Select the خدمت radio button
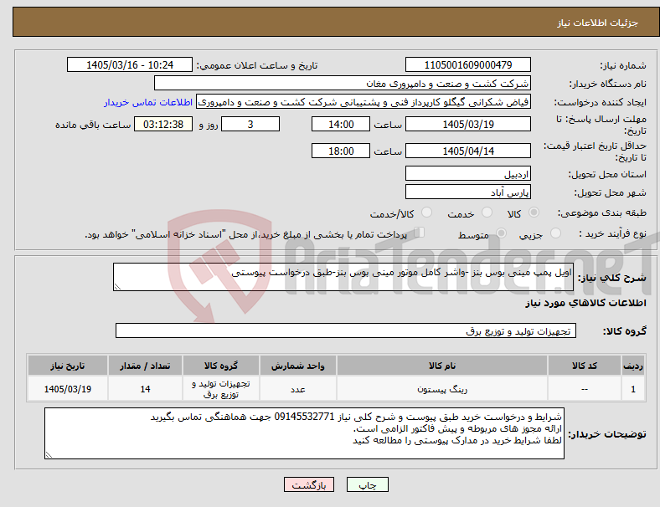The height and width of the screenshot is (507, 660). pos(487,213)
